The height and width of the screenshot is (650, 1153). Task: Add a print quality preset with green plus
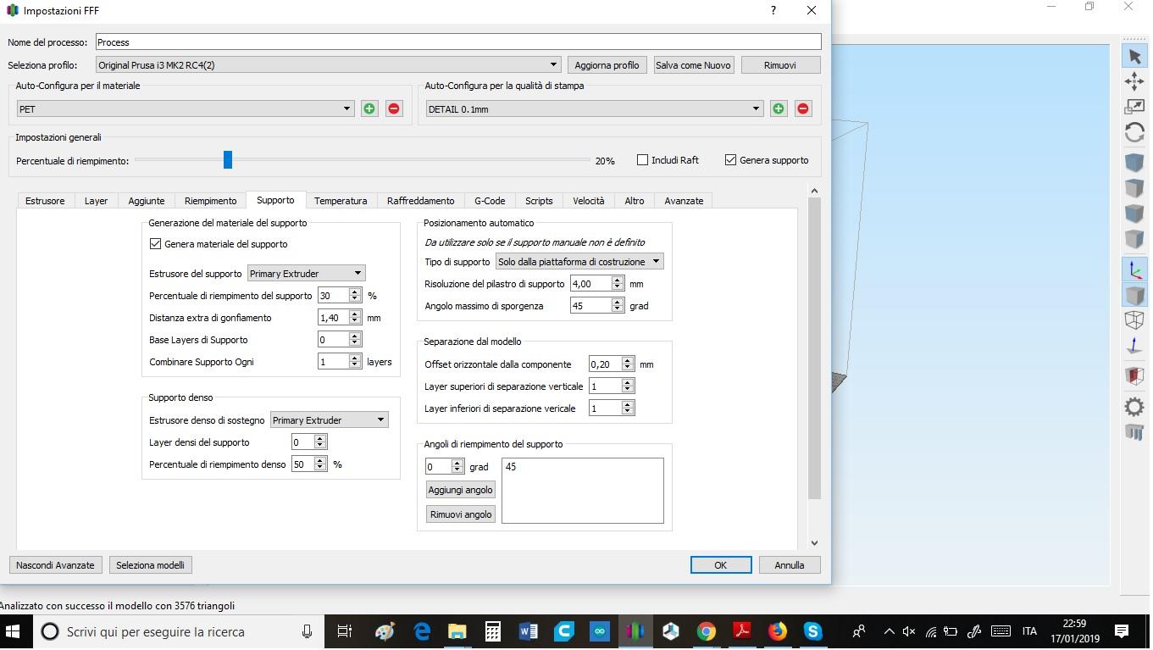point(779,108)
